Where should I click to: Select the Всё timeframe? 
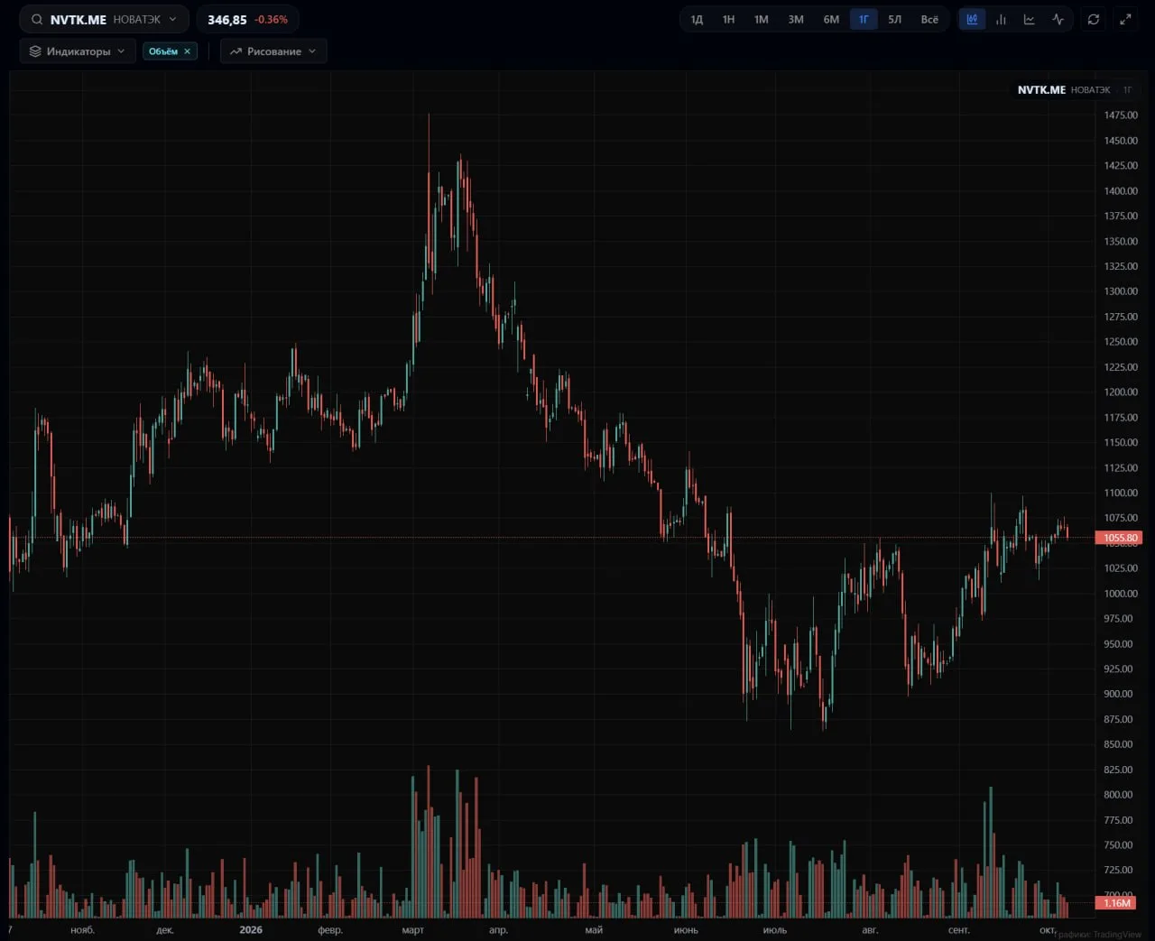pos(929,19)
